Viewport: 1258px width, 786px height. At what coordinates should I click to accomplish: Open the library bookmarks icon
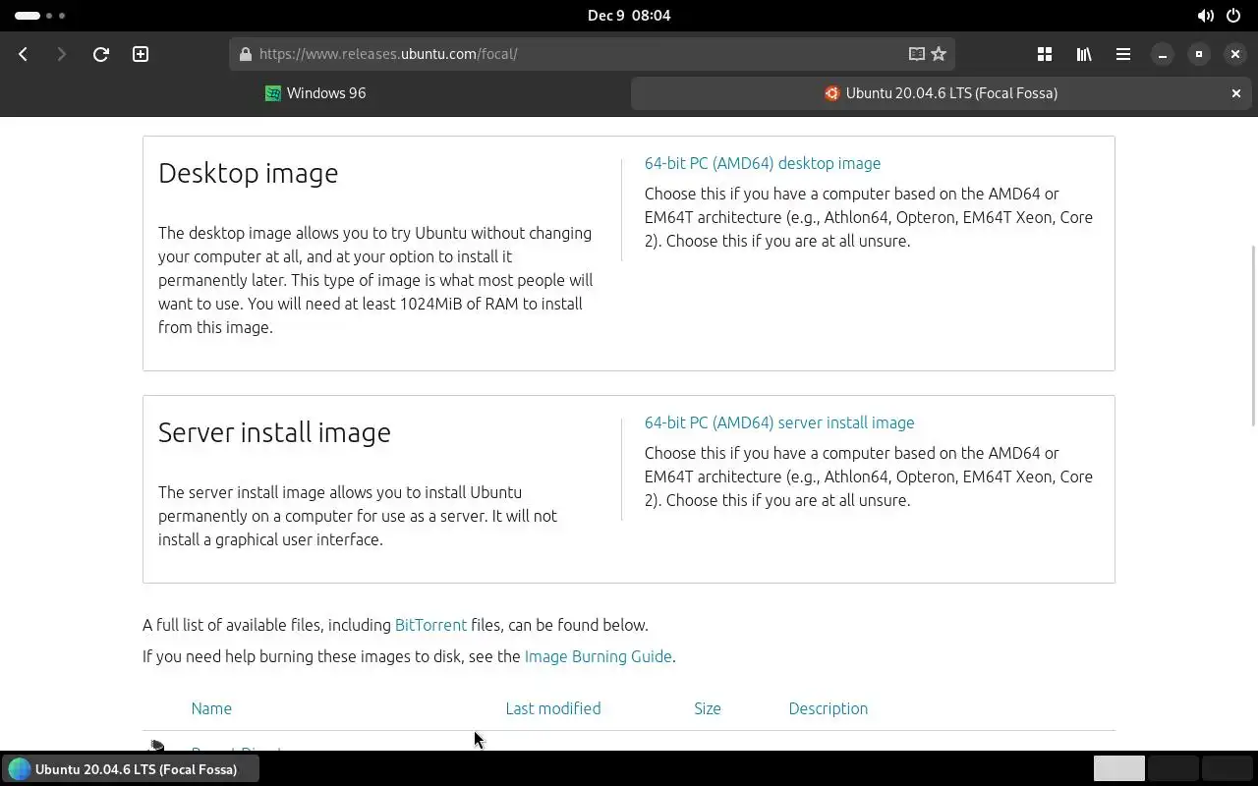(x=1084, y=54)
